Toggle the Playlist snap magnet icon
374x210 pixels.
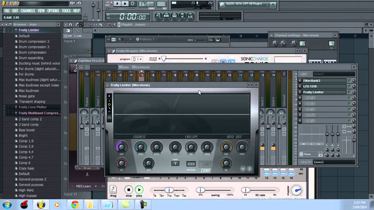(x=70, y=24)
